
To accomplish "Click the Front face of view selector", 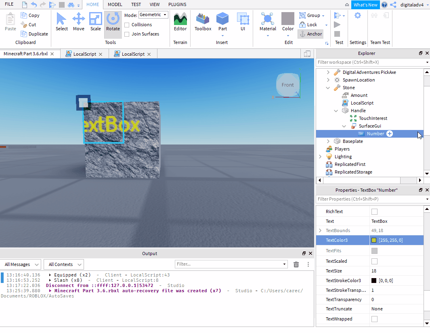I will [287, 85].
